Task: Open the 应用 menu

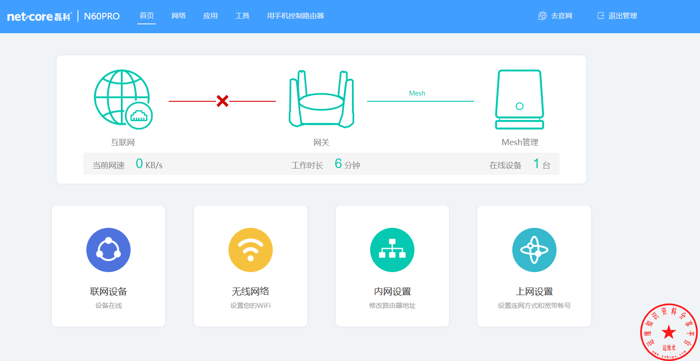Action: [210, 16]
